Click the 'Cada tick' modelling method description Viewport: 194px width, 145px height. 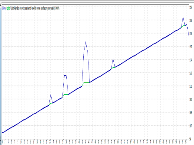click(33, 8)
